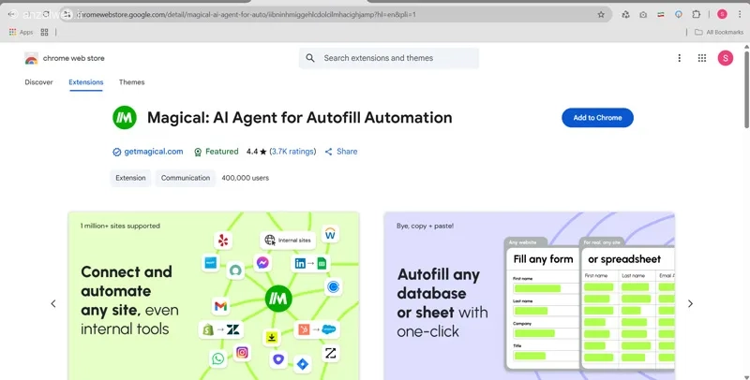The image size is (750, 380).
Task: Click the Apps shortcut in bookmarks bar
Action: pos(21,32)
